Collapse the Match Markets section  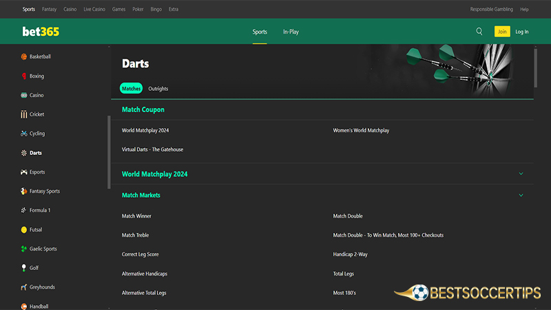click(521, 195)
